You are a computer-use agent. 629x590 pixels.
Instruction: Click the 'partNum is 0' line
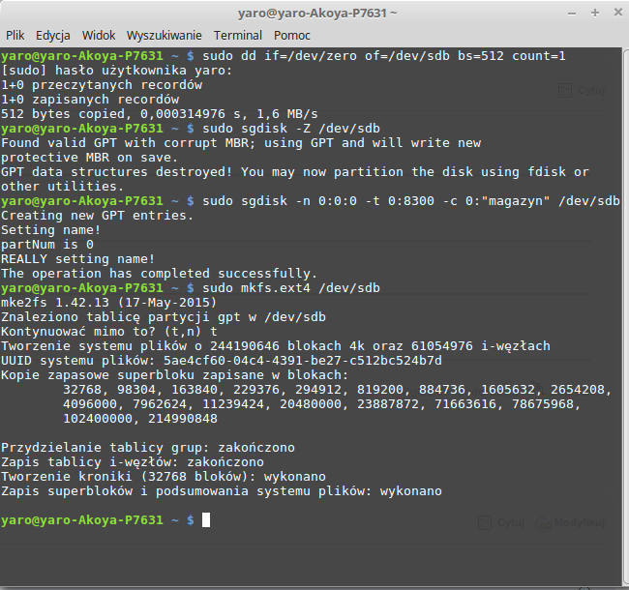[x=47, y=245]
